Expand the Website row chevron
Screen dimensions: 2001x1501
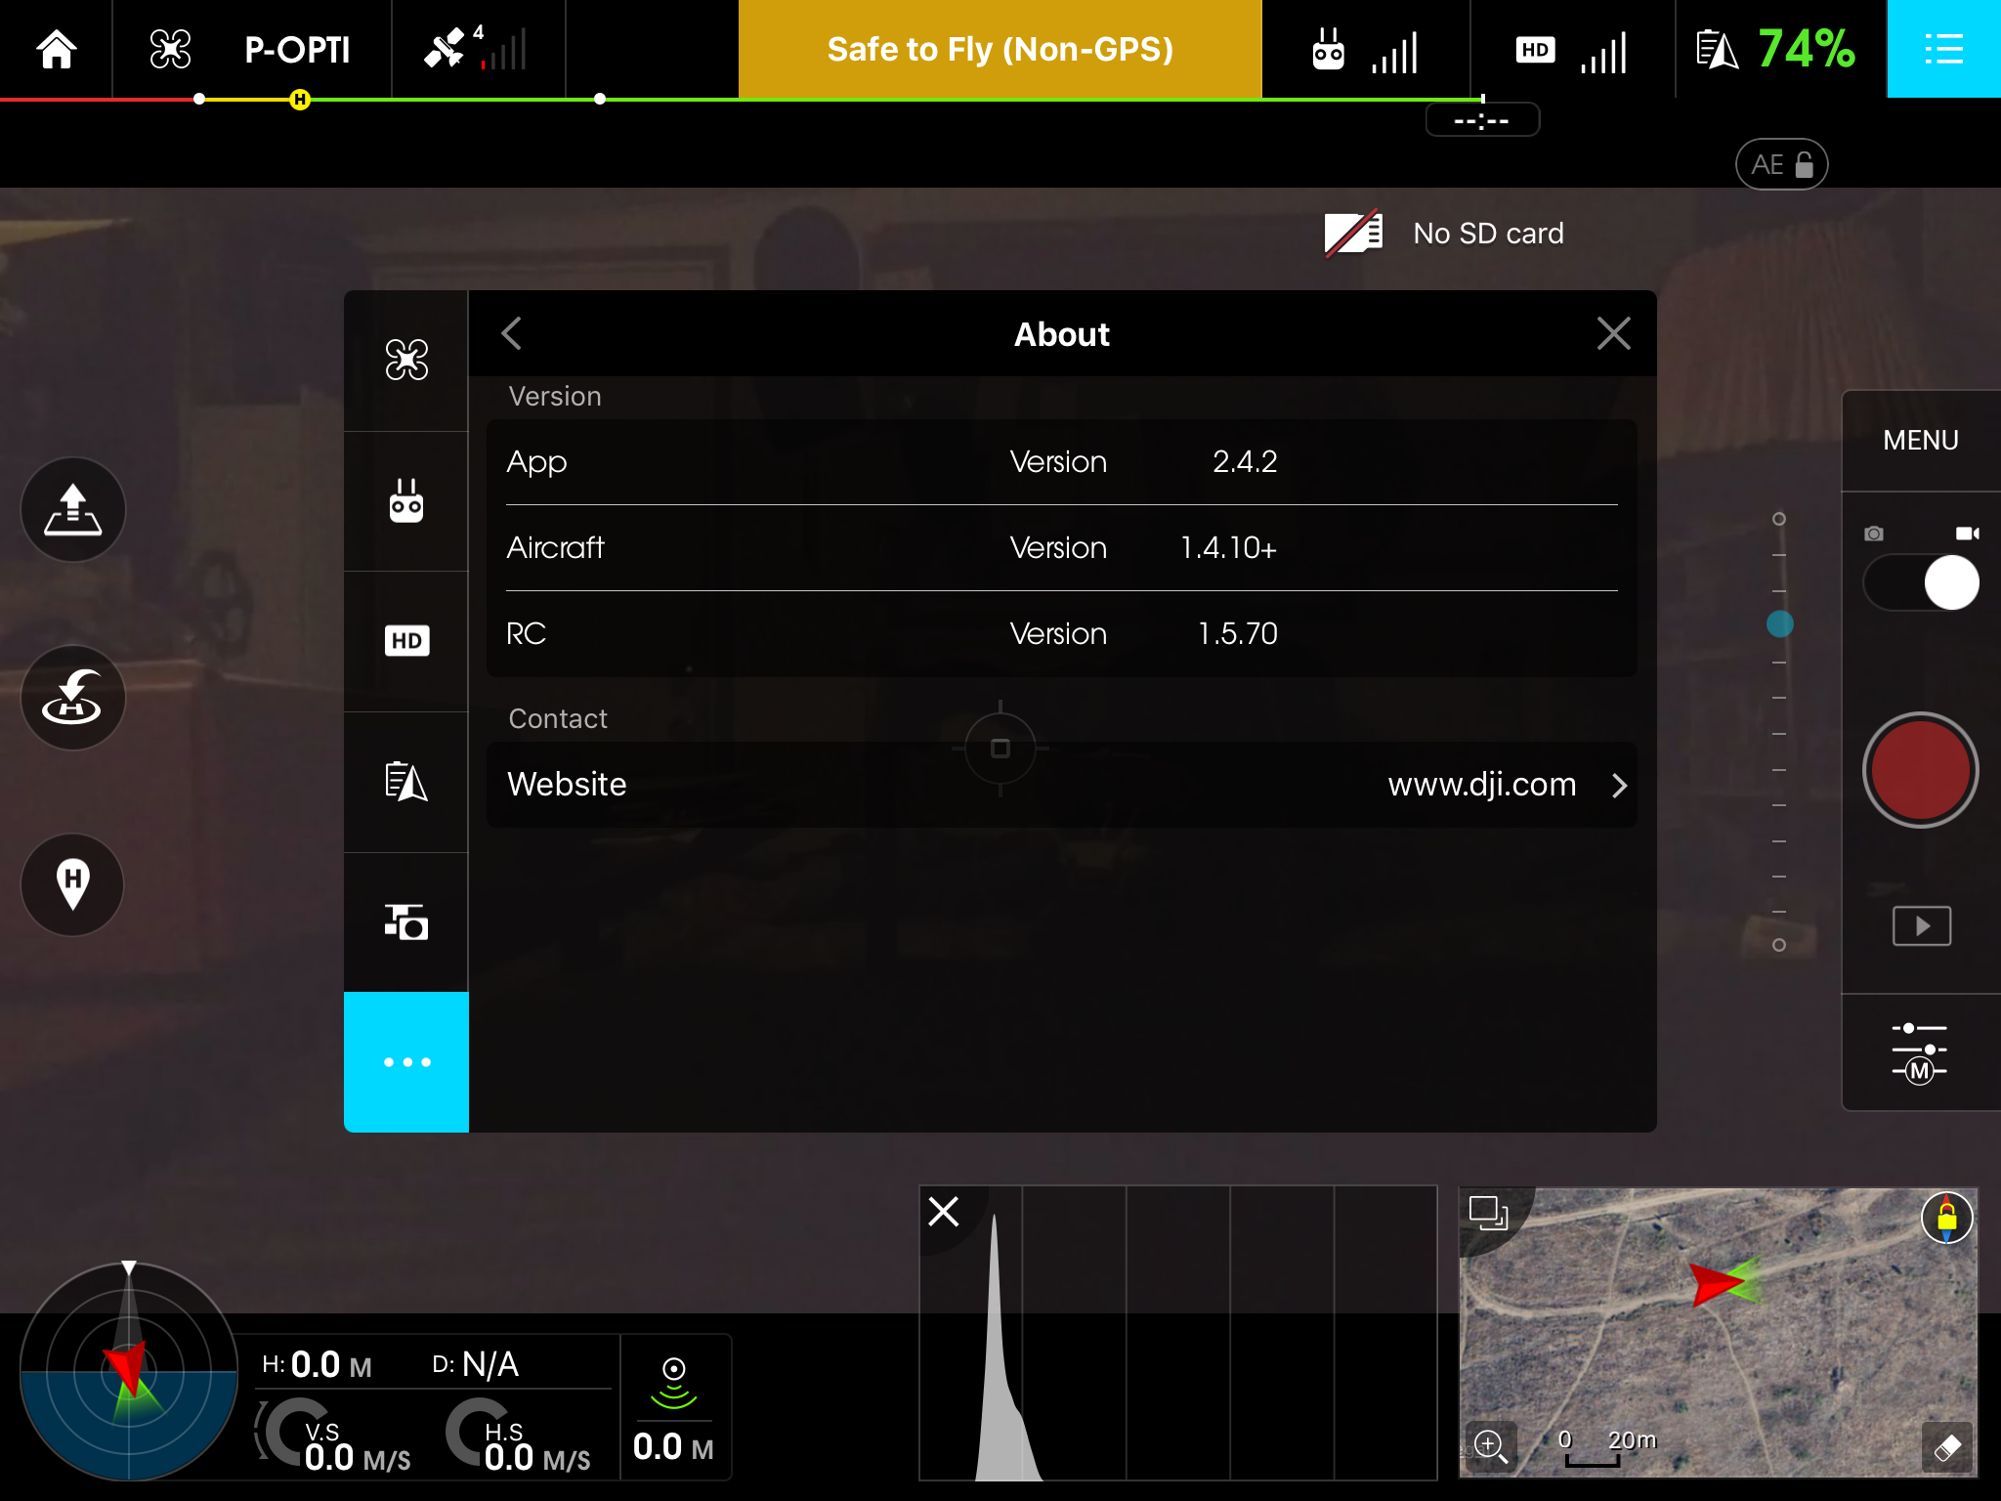1620,786
